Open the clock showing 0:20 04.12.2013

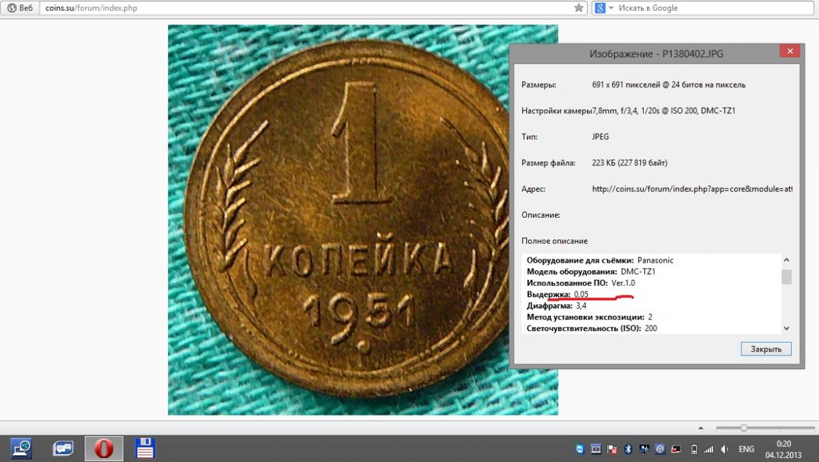pyautogui.click(x=784, y=449)
